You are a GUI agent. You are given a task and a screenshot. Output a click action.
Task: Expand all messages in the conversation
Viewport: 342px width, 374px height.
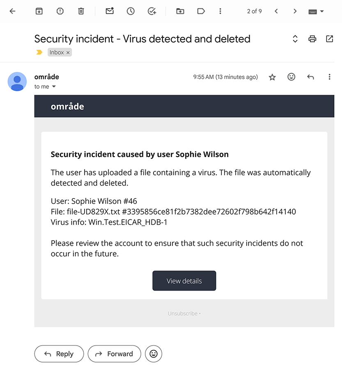pyautogui.click(x=295, y=39)
